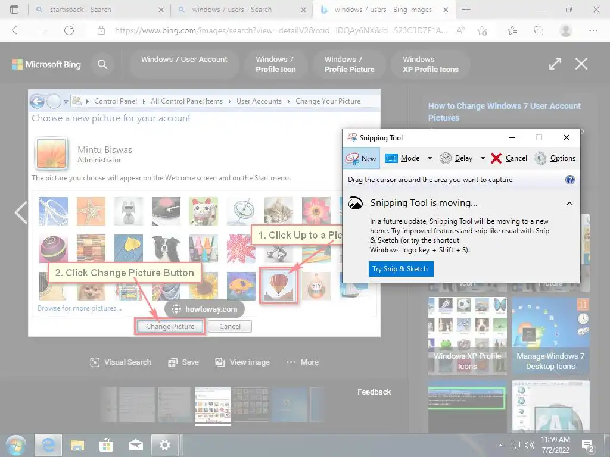
Task: Open Manage Windows 7 Desktop Icons thumbnail
Action: (x=550, y=336)
